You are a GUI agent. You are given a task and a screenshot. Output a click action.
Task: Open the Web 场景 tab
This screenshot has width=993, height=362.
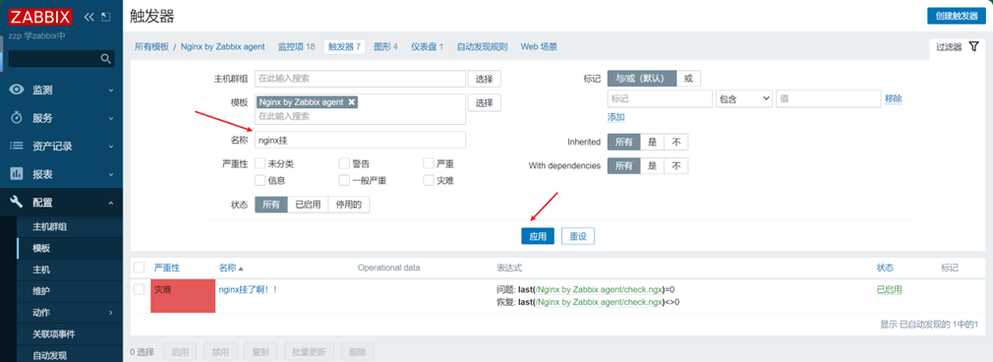(539, 47)
